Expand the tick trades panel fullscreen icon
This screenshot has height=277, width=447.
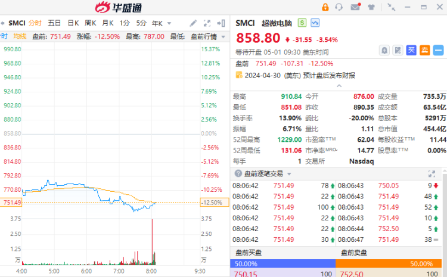tap(432, 174)
